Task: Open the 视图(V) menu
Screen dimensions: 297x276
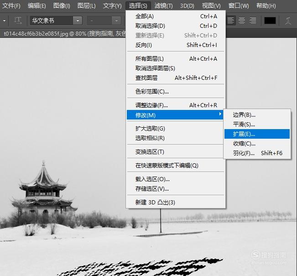Action: click(211, 5)
